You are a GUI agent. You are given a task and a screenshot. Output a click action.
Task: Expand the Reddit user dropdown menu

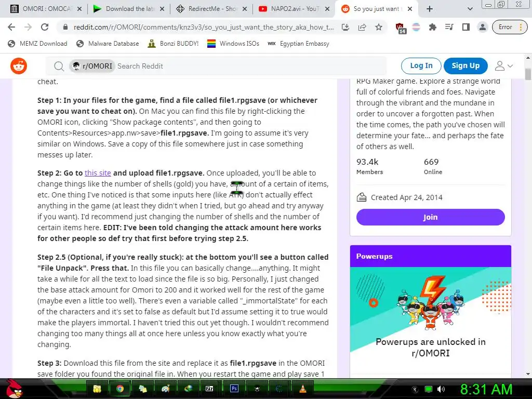(x=503, y=66)
